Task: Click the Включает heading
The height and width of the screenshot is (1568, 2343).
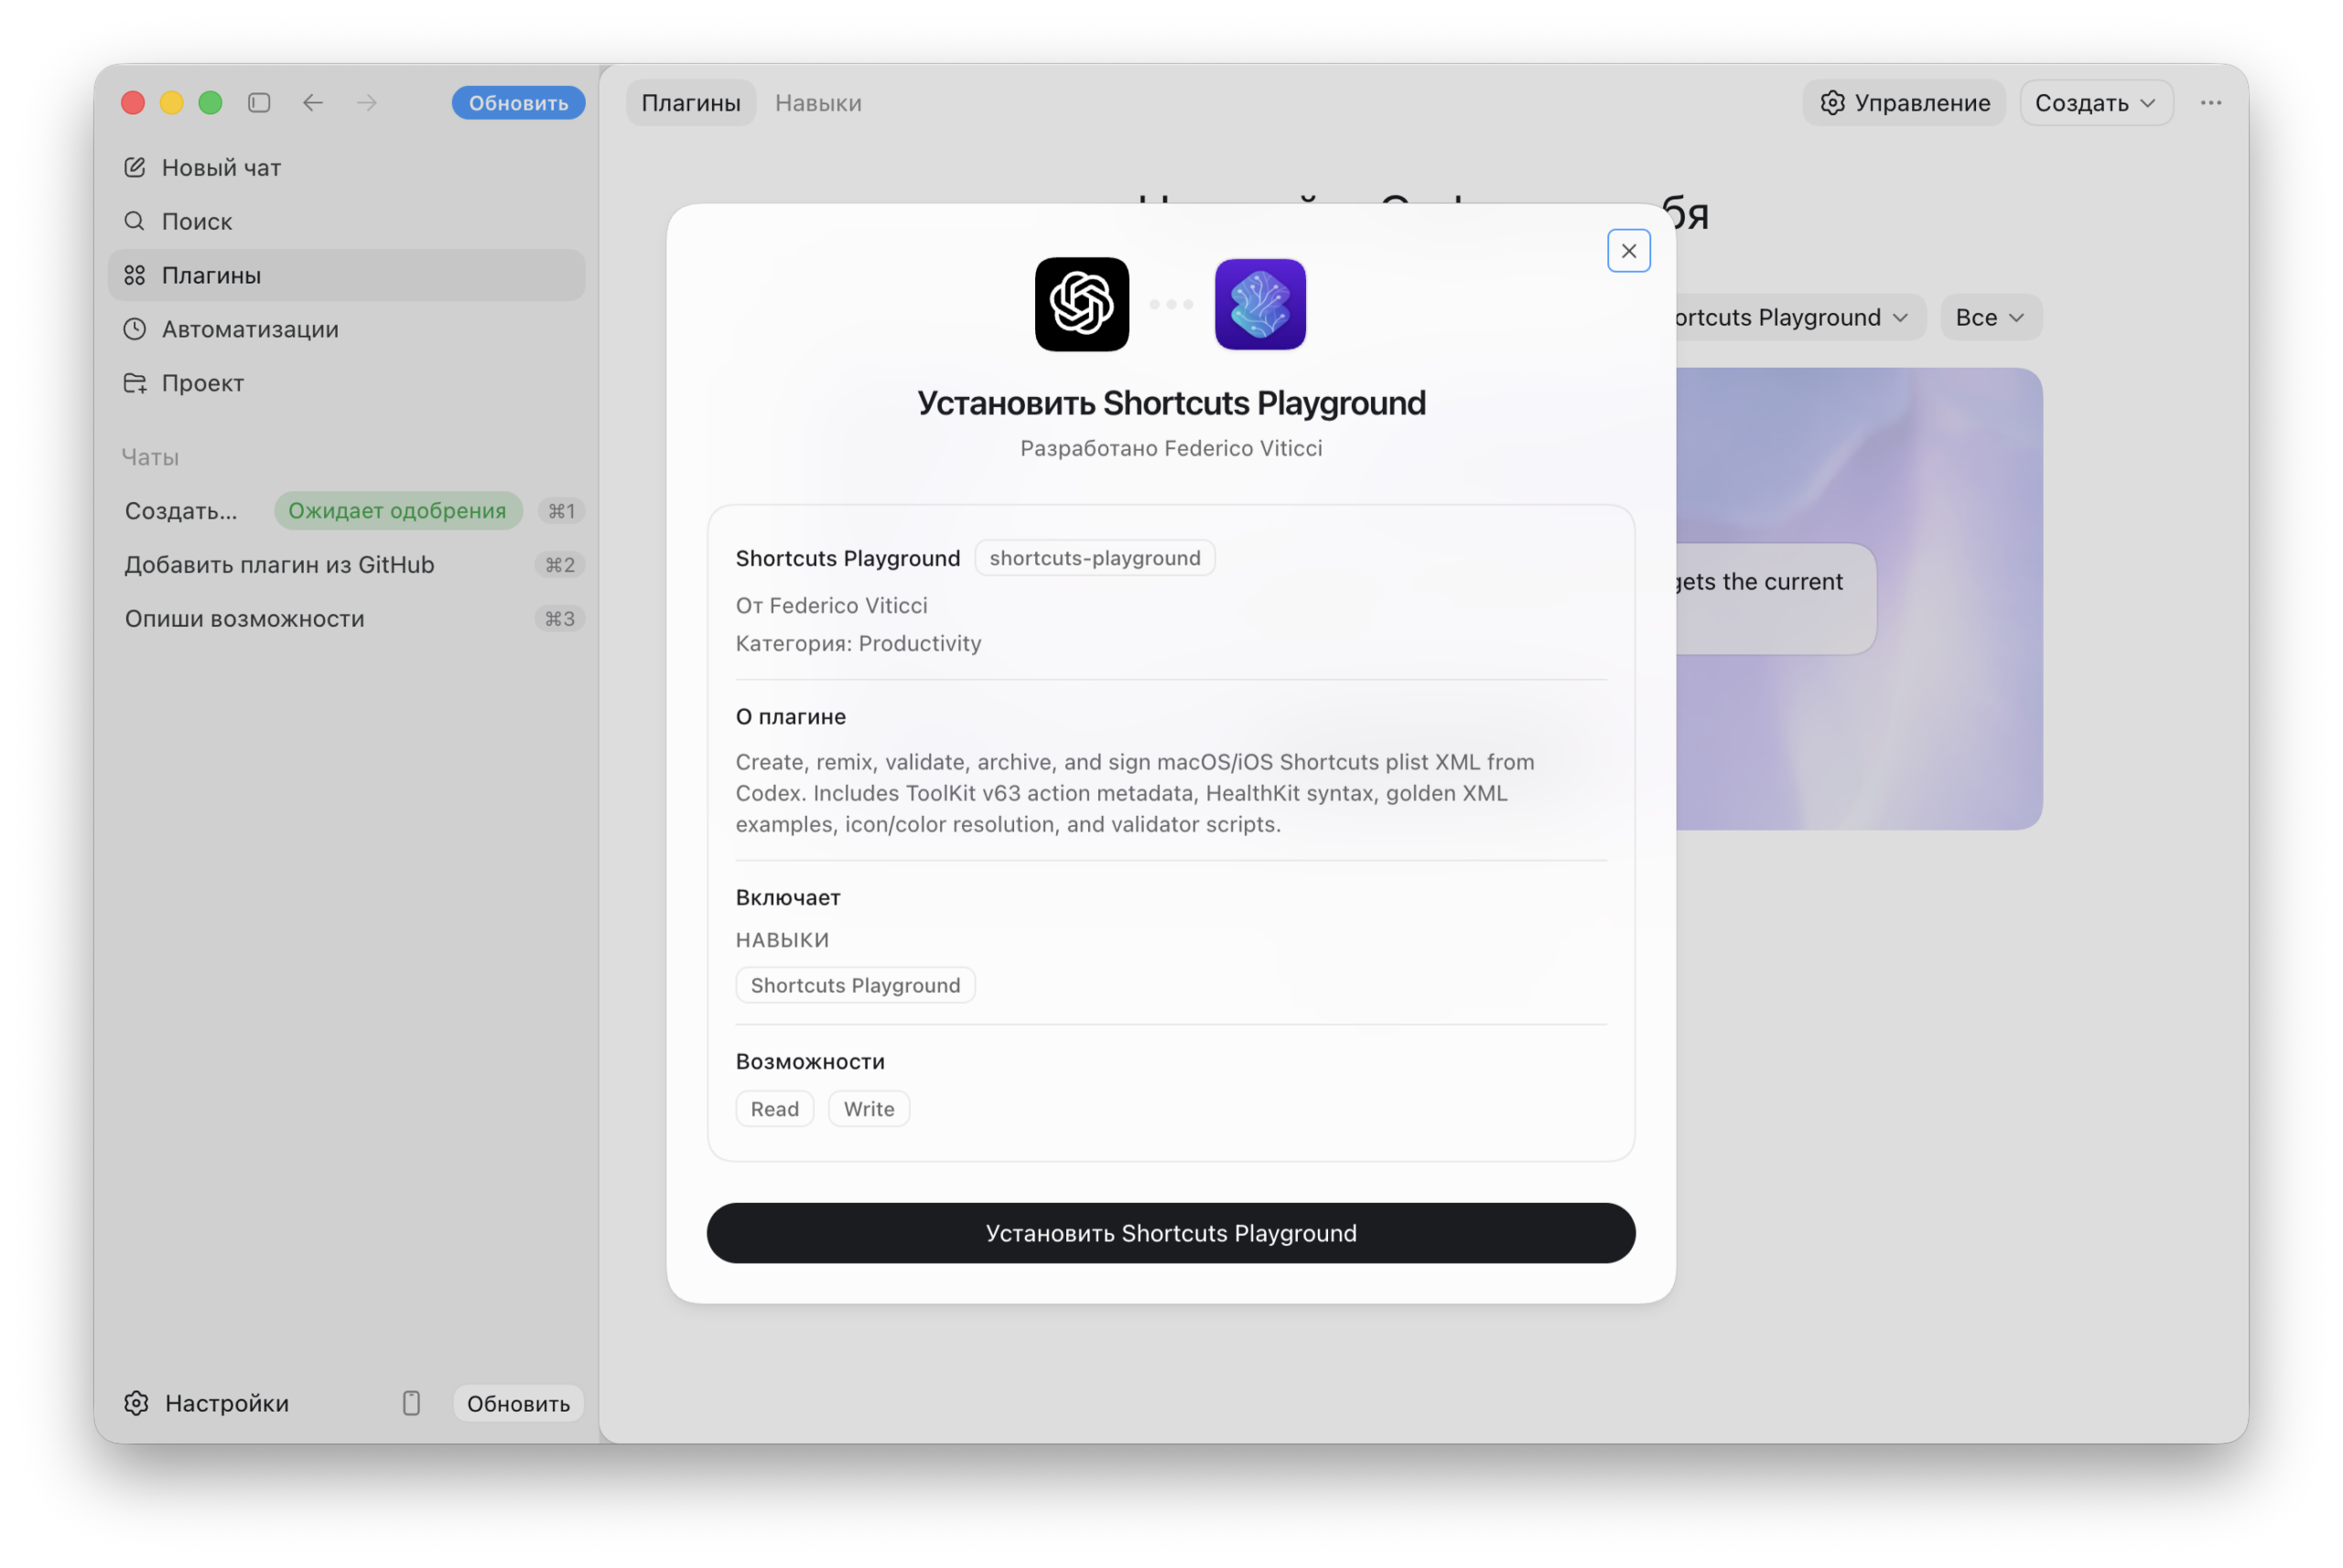Action: click(787, 897)
